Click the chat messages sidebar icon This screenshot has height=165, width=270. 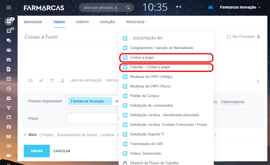point(9,41)
